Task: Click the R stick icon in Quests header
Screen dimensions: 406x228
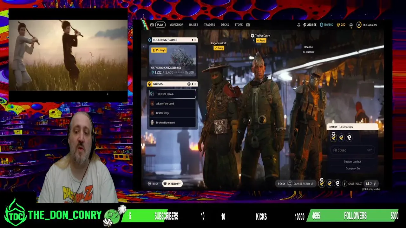Action: coord(189,84)
